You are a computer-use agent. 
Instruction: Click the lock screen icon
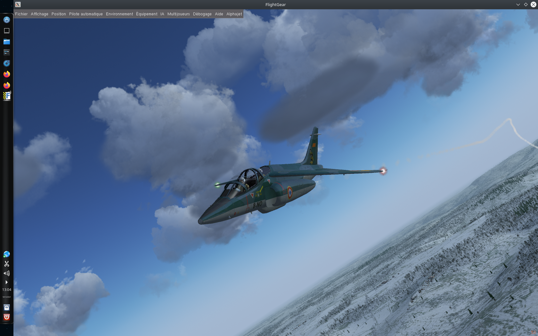point(7,308)
